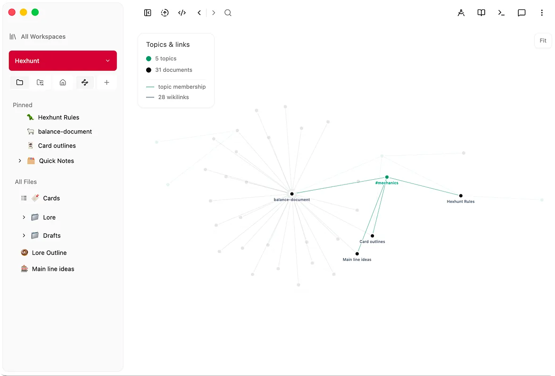
Task: Add new item with plus icon
Action: click(x=107, y=83)
